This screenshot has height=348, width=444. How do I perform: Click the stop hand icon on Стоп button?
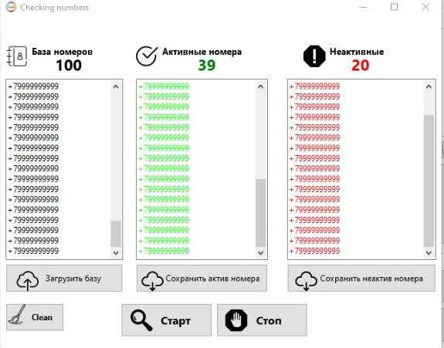(236, 320)
